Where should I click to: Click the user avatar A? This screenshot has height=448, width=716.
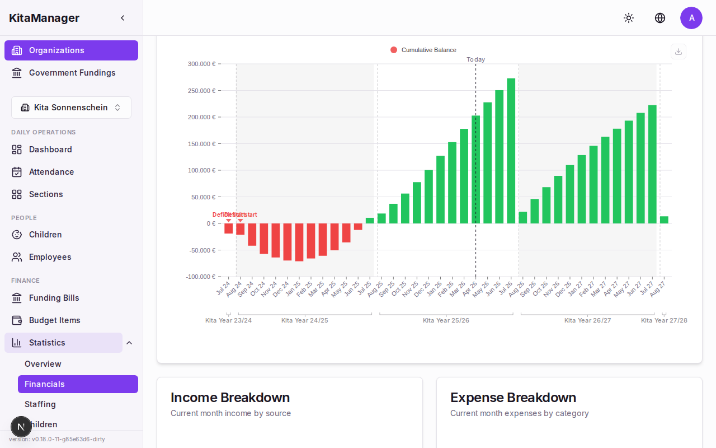click(x=691, y=18)
